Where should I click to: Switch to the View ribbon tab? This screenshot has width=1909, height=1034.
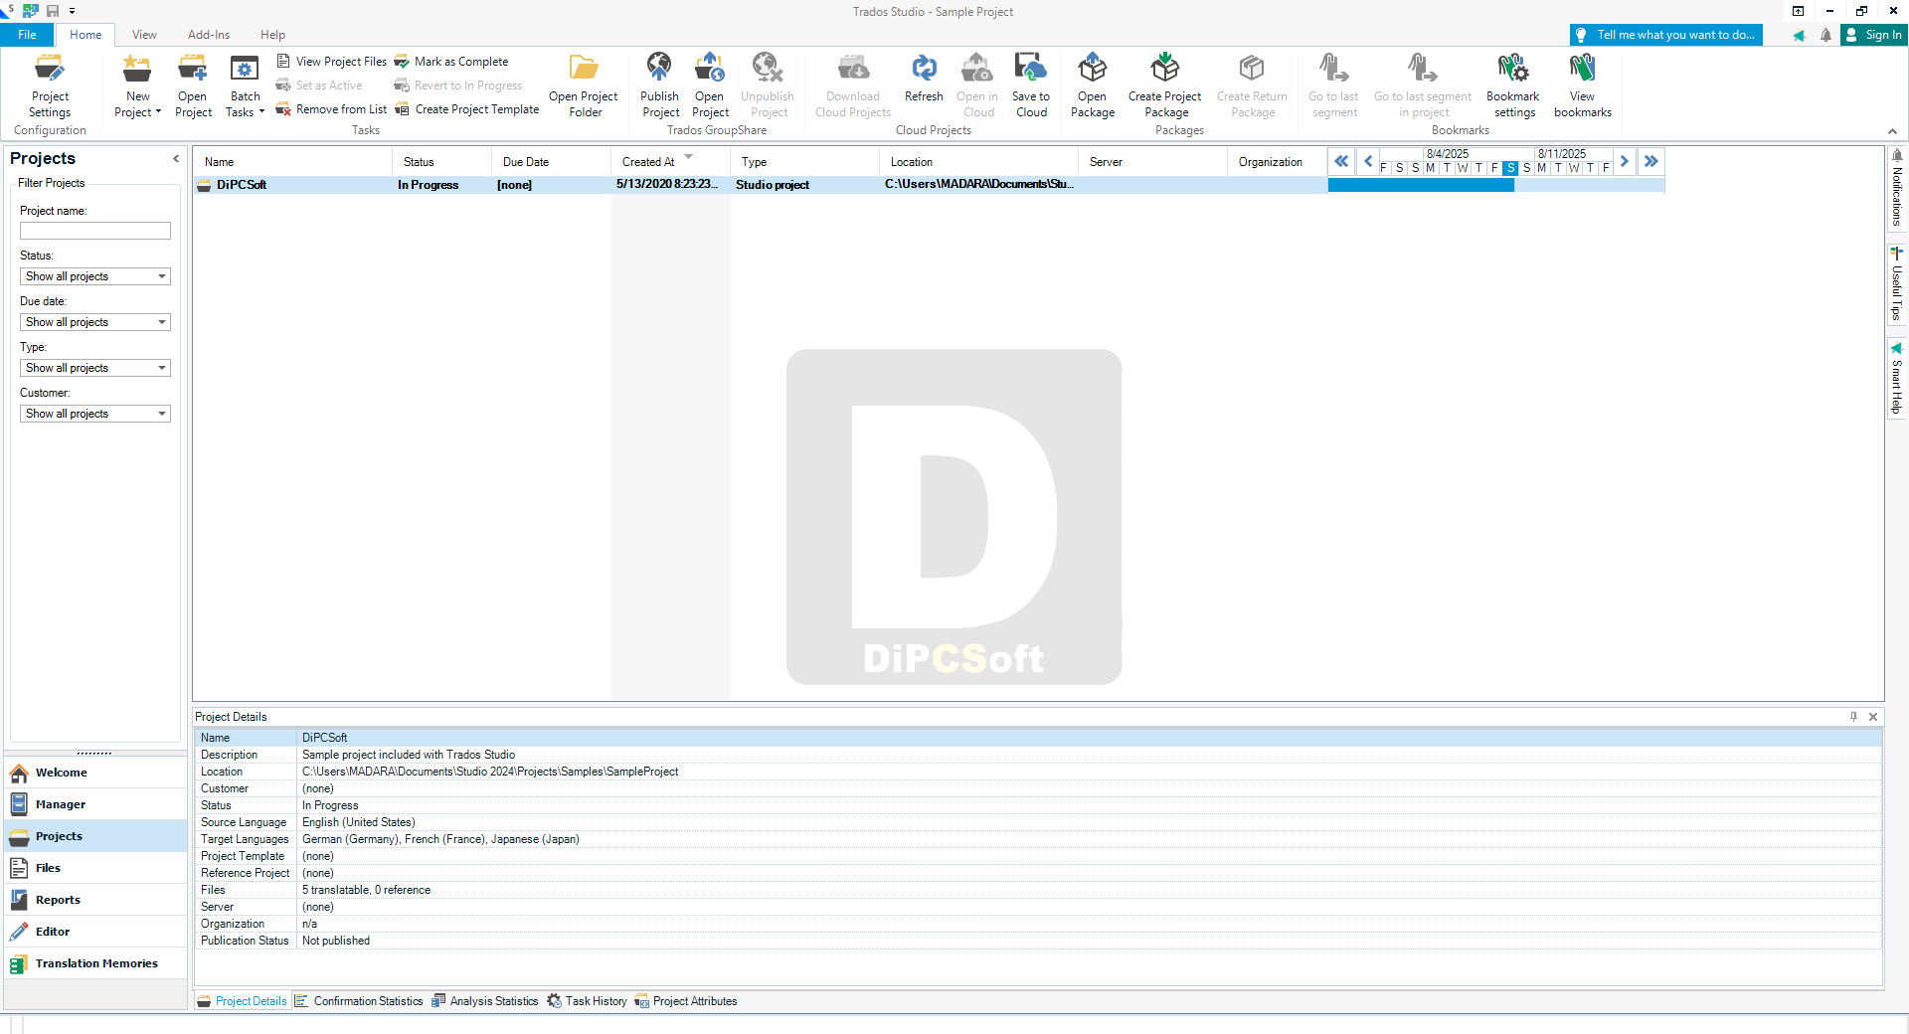(x=144, y=35)
